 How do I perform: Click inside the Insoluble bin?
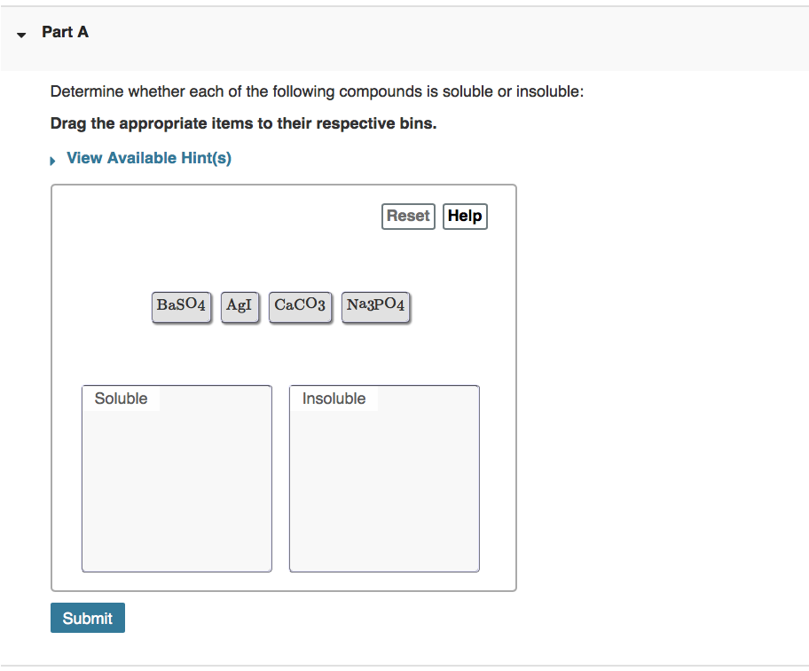tap(384, 484)
